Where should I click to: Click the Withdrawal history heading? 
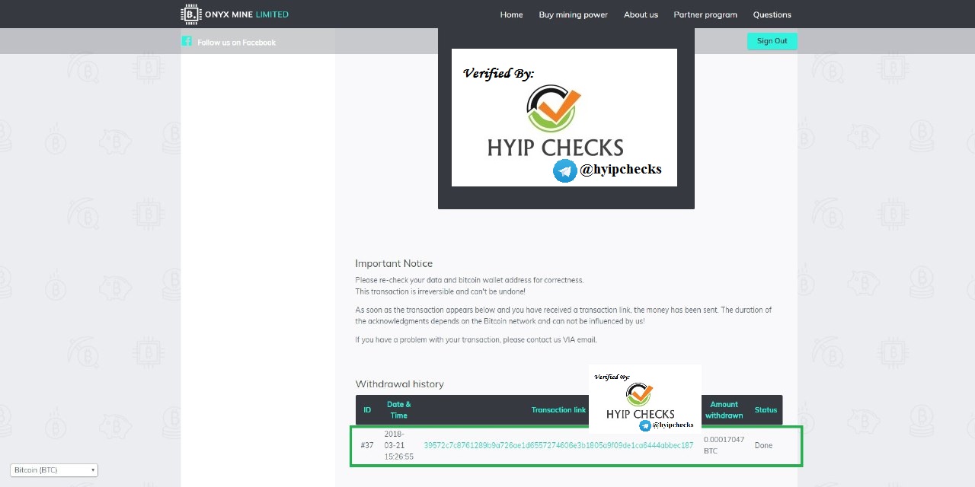(399, 384)
